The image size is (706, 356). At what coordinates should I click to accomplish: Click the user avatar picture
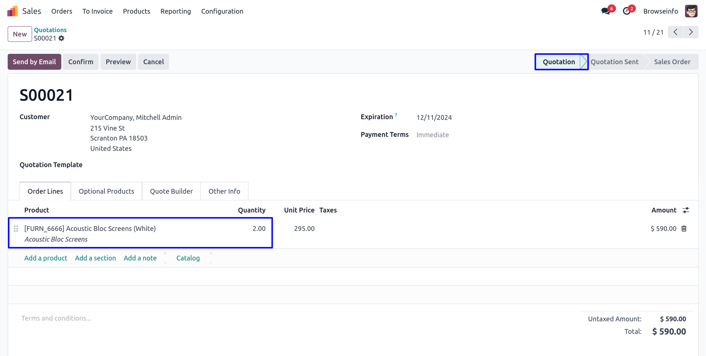point(691,11)
